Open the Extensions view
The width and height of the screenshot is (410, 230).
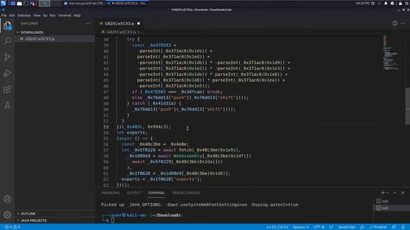(x=7, y=89)
